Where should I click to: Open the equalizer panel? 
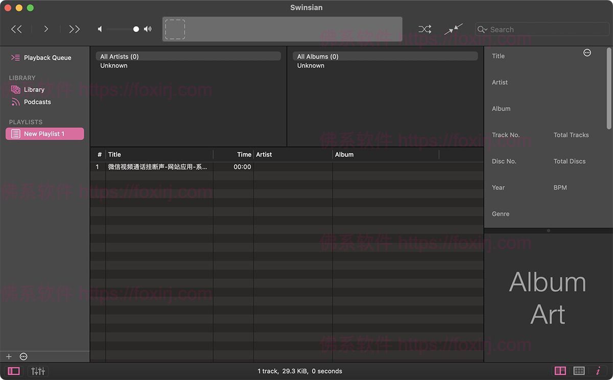tap(38, 371)
